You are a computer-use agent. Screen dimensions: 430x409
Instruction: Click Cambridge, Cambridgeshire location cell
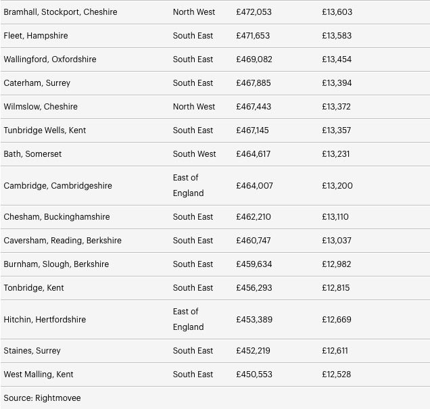pyautogui.click(x=58, y=186)
